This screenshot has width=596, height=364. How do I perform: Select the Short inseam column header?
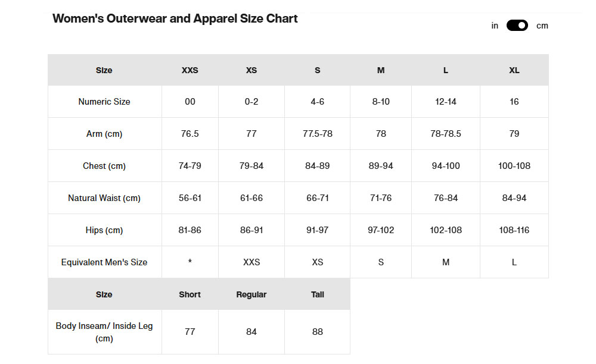190,294
